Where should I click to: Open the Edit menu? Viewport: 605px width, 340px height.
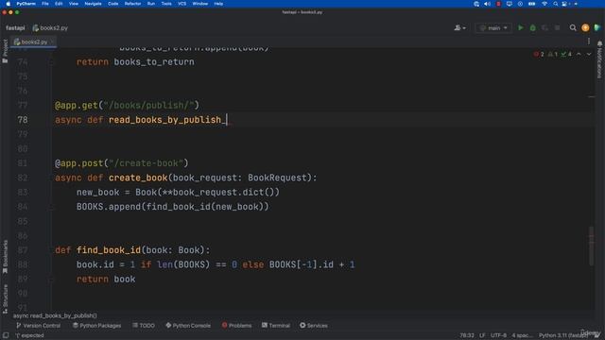[x=59, y=4]
